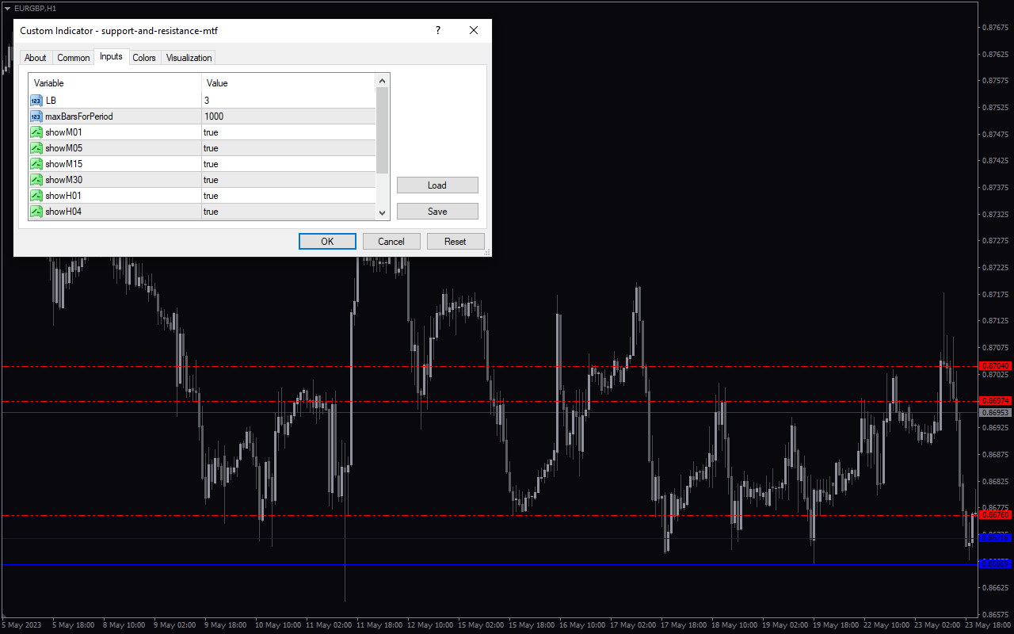Click the gray 0.86953 current price label
This screenshot has height=634, width=1014.
[x=996, y=413]
